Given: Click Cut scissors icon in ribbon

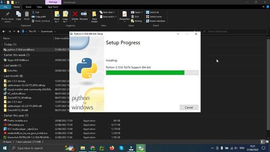Looking at the screenshot, I should click(x=33, y=12).
